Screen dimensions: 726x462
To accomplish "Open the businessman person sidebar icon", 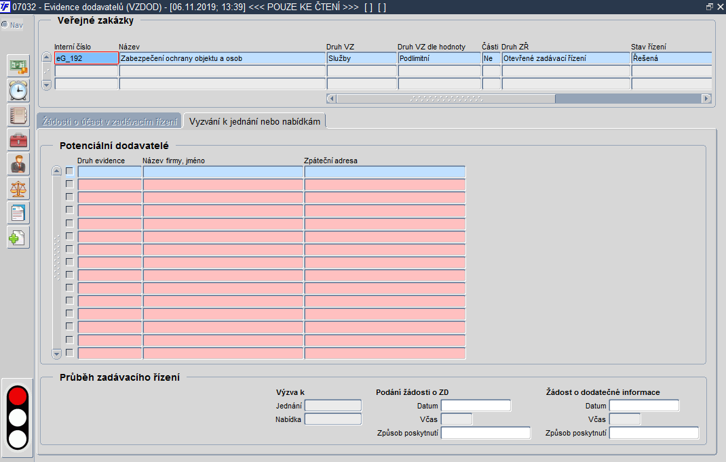I will point(18,164).
